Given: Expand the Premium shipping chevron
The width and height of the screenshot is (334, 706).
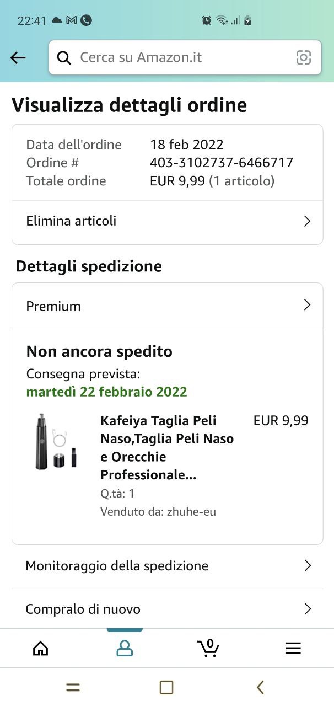Looking at the screenshot, I should [x=308, y=306].
